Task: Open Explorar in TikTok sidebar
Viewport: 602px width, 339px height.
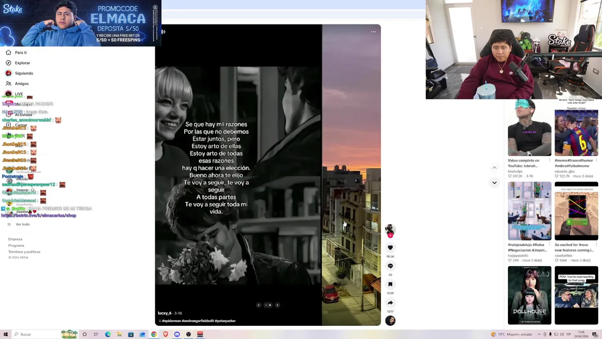Action: 18,63
